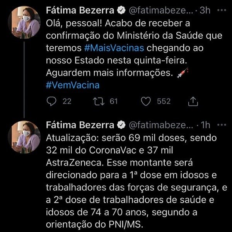Click the #MaisVacinas hashtag
The image size is (232, 232).
click(114, 48)
